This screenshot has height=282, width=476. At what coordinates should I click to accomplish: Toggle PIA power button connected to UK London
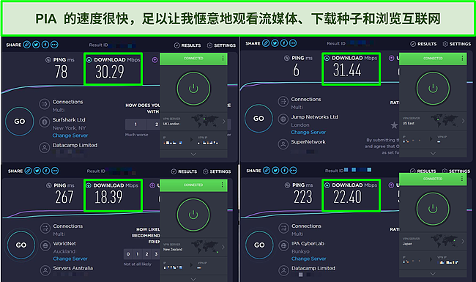(193, 89)
